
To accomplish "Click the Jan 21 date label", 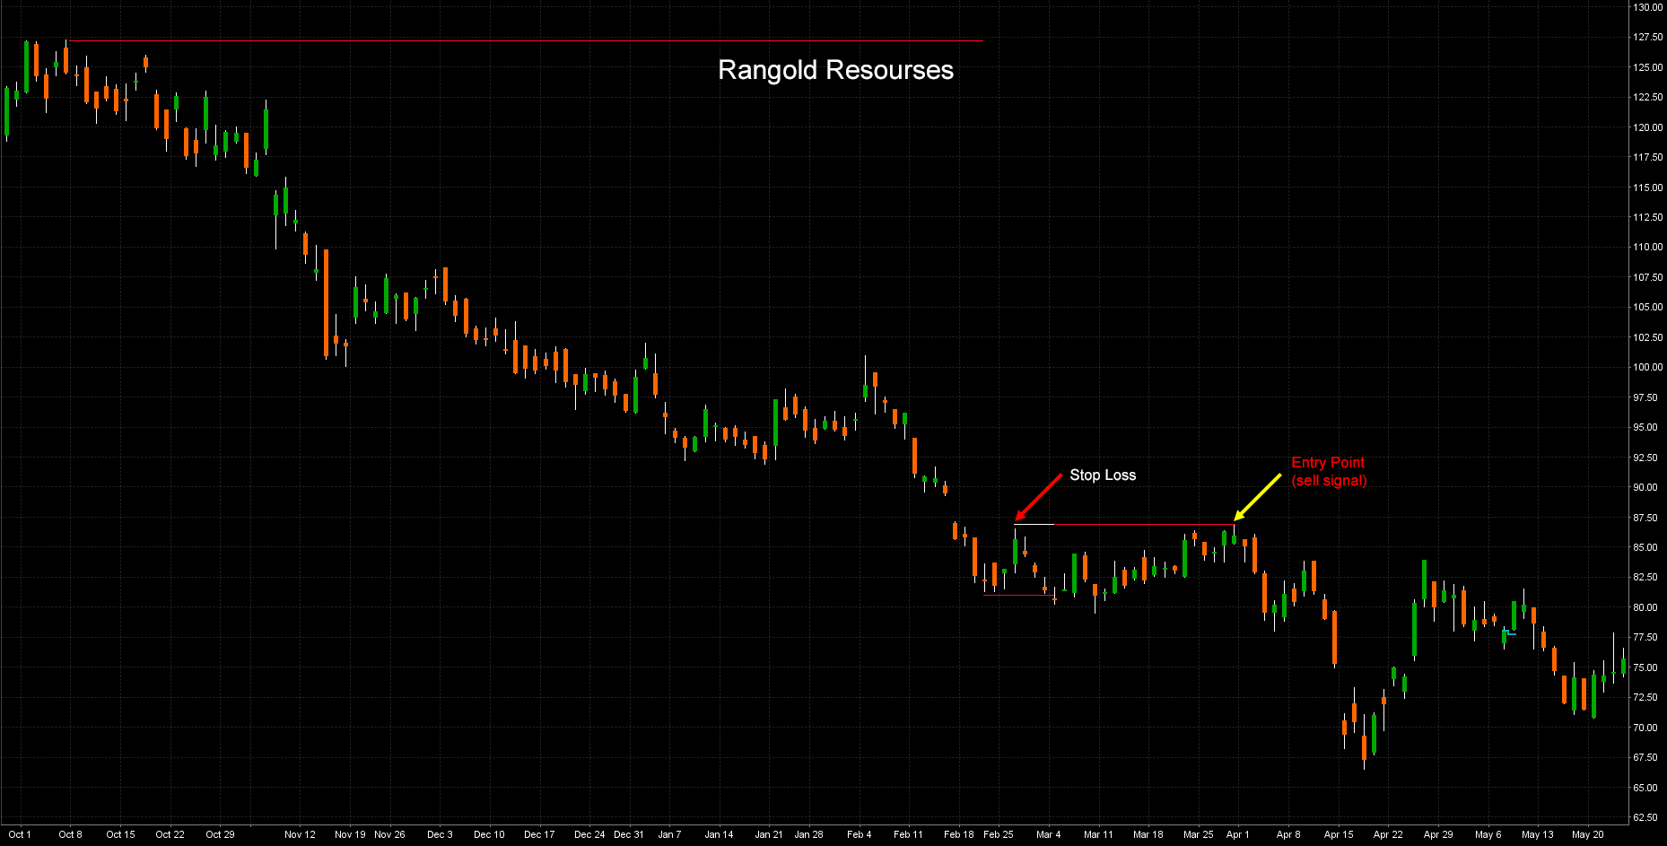I will [769, 834].
